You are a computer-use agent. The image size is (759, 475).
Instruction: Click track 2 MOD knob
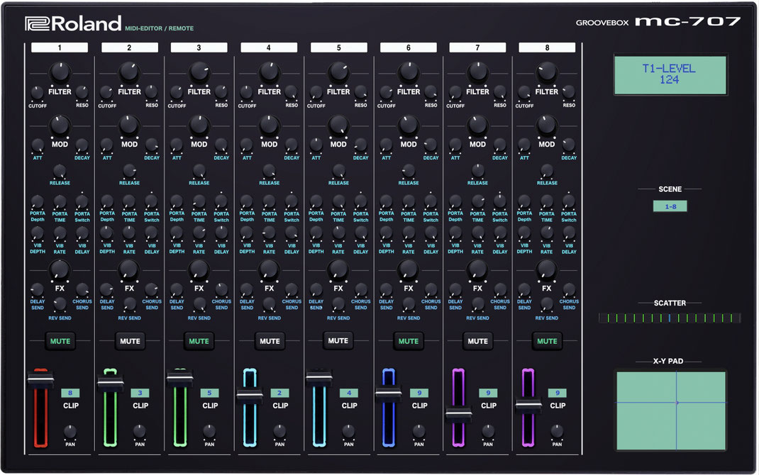pos(129,125)
